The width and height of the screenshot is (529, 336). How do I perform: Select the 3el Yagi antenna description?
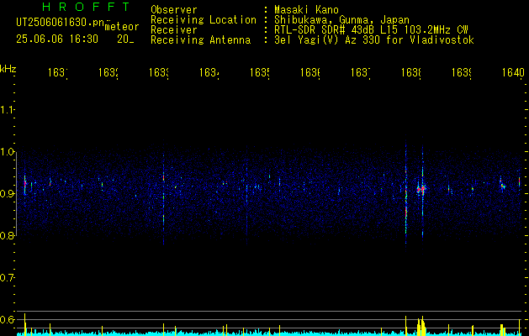pos(374,40)
